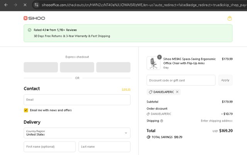The image size is (247, 155).
Task: Click the order discount - $10.79 amount
Action: [227, 114]
